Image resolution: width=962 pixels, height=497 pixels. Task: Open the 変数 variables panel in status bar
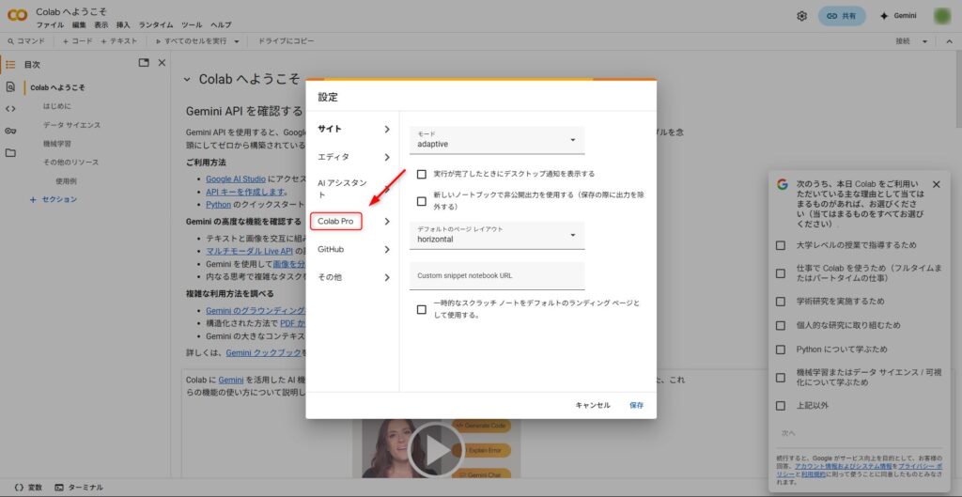click(28, 488)
